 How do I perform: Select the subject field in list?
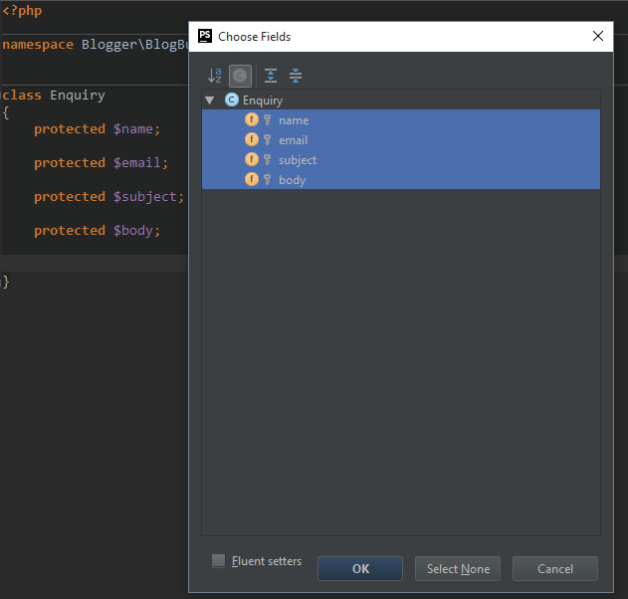[298, 160]
